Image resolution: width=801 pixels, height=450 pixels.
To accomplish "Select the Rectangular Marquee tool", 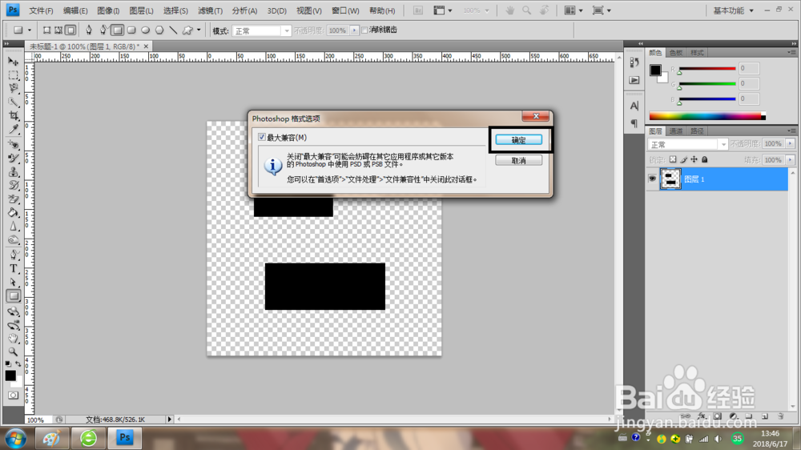I will [x=14, y=75].
